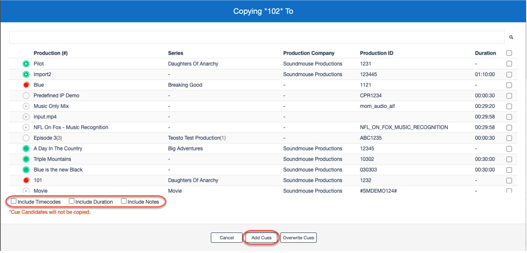
Task: Select the checkbox for the import2 row
Action: tap(509, 74)
